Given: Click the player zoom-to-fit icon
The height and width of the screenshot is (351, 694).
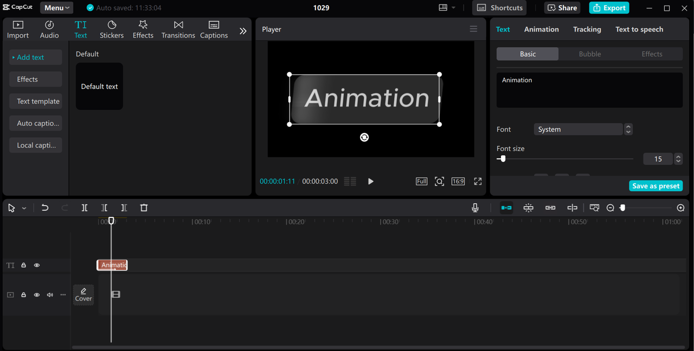Looking at the screenshot, I should (x=440, y=181).
